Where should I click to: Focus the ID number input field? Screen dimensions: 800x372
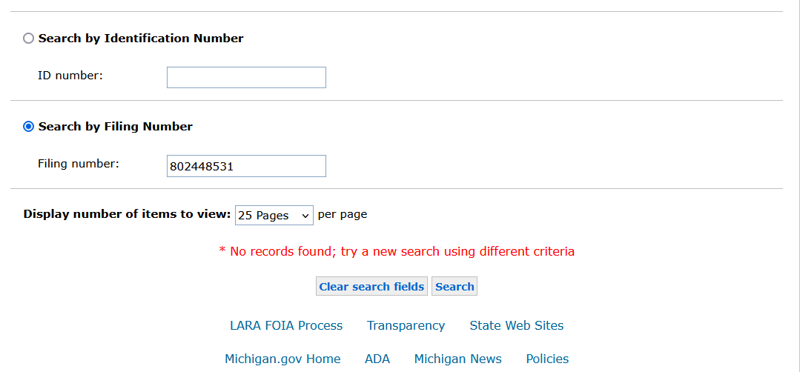(x=246, y=77)
